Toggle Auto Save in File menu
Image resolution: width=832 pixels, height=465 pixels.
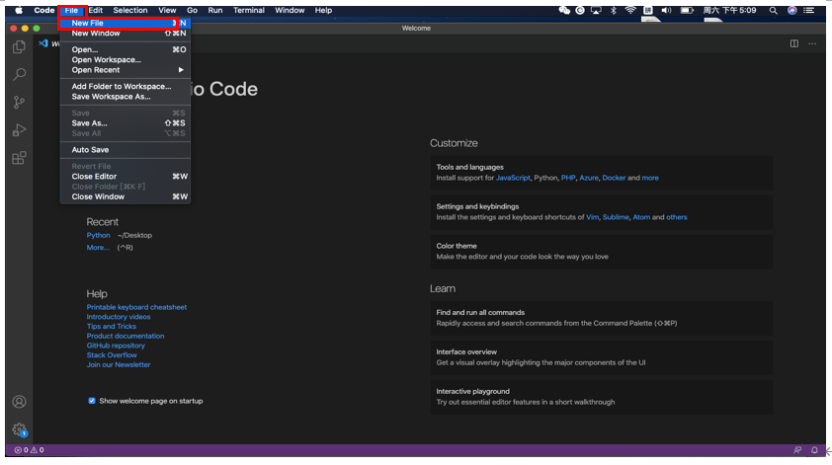125,150
